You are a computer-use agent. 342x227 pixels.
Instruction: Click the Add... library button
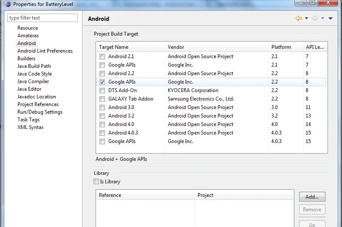click(312, 197)
